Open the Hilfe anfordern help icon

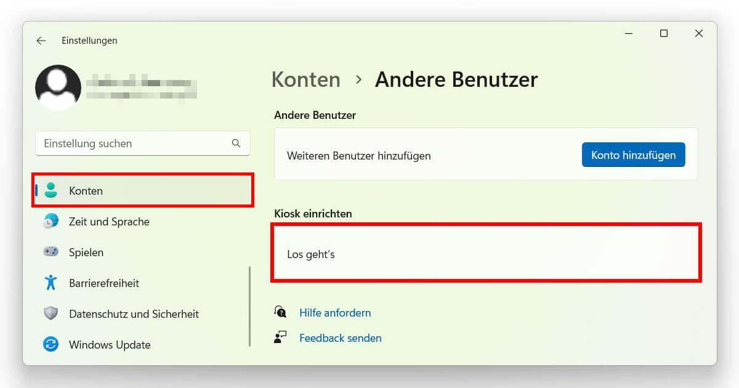[280, 312]
